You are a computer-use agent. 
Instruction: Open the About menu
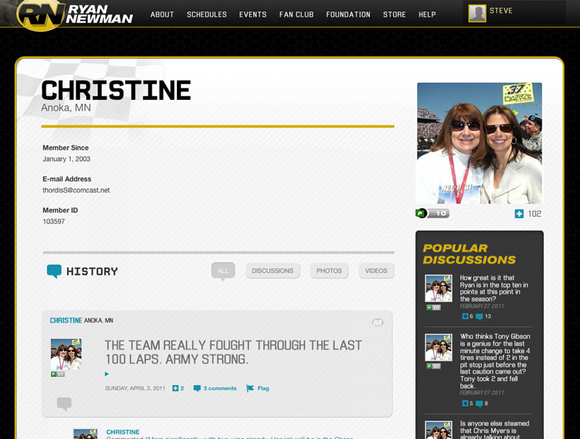[x=162, y=14]
